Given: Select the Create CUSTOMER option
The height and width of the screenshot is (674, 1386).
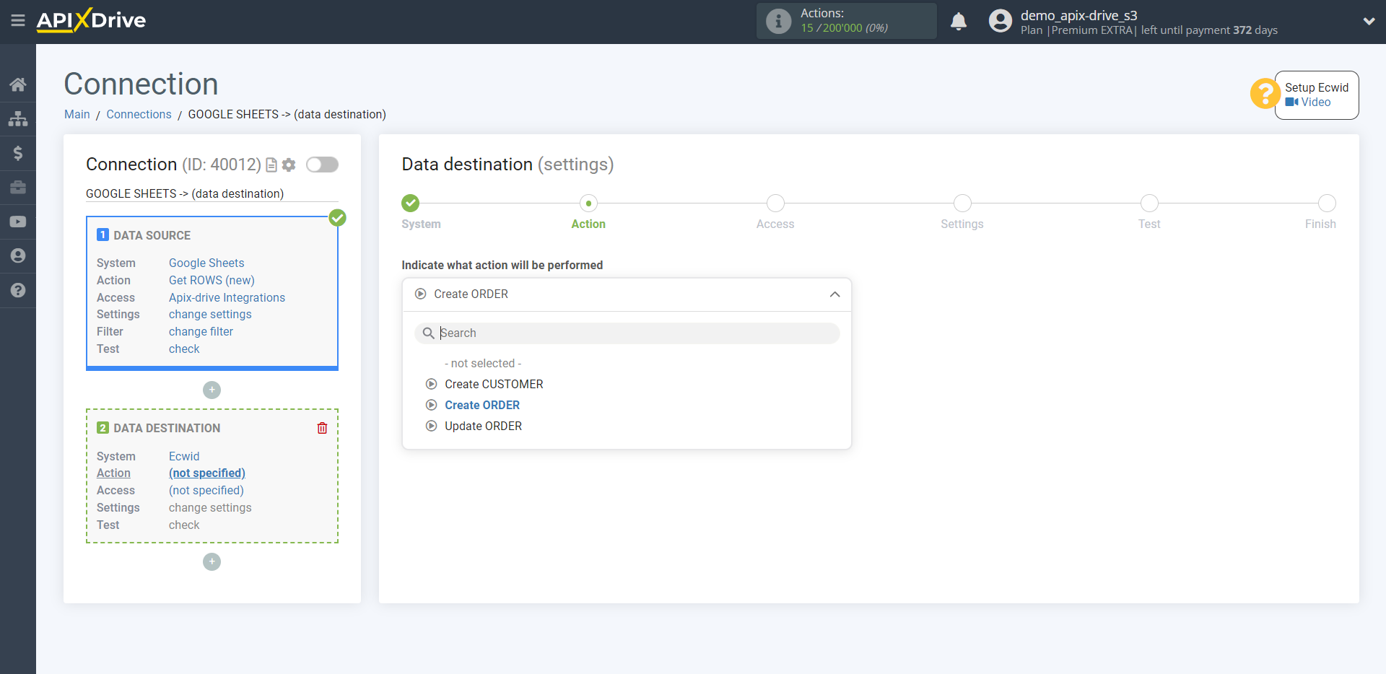Looking at the screenshot, I should pos(494,384).
